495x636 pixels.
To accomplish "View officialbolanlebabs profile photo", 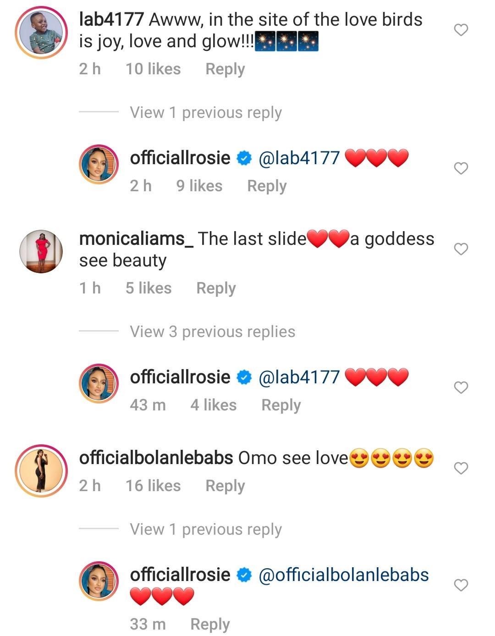I will (x=41, y=470).
